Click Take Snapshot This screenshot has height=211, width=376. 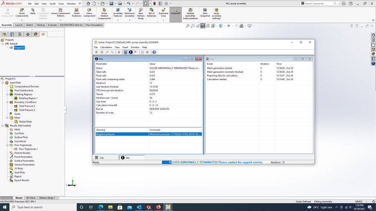tap(205, 13)
